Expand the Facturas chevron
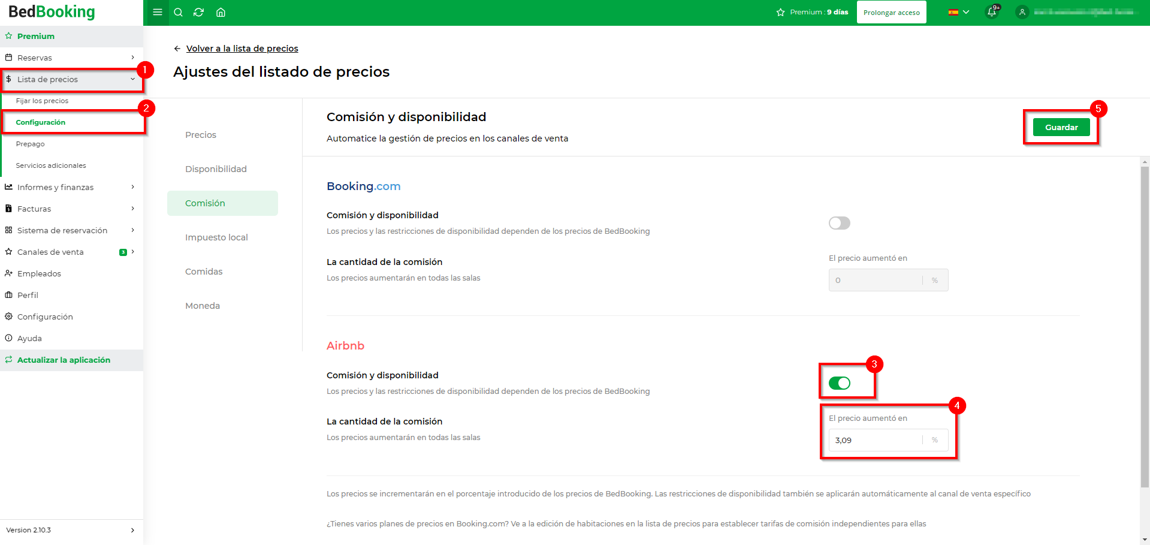Screen dimensions: 1150x545 (132, 209)
